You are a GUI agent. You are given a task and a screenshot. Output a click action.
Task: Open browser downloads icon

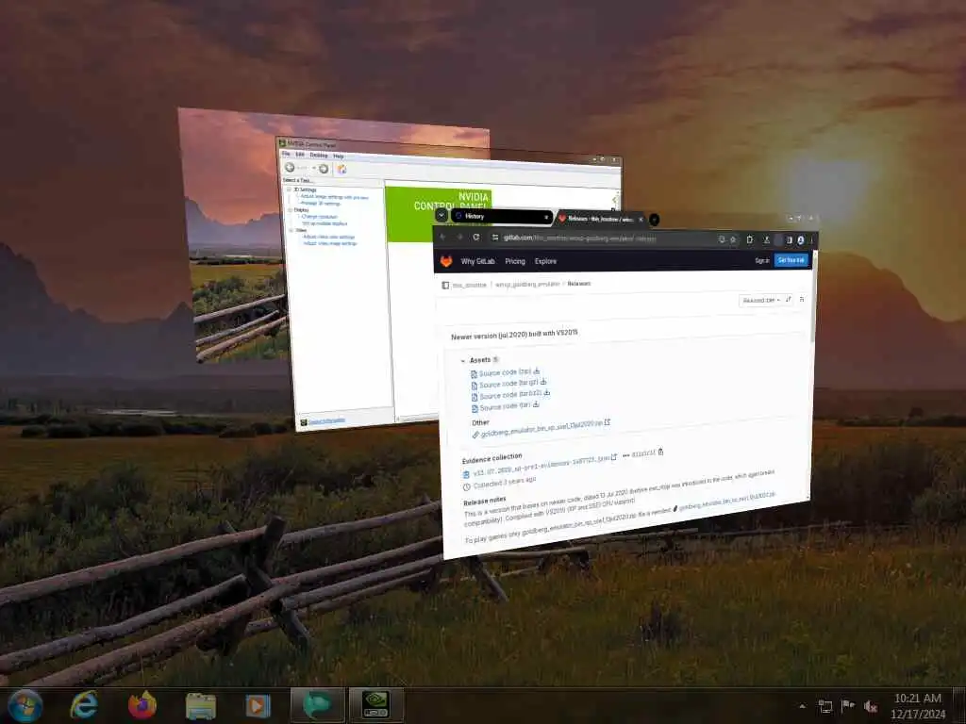[766, 239]
